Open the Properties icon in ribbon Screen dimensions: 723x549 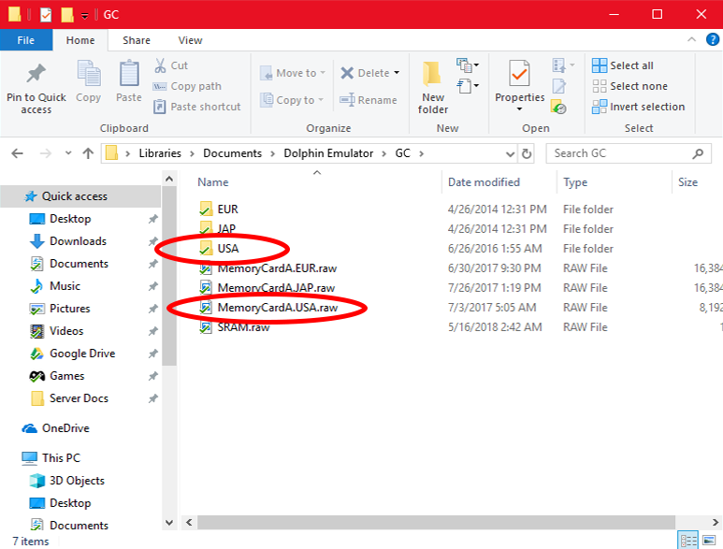pyautogui.click(x=519, y=75)
